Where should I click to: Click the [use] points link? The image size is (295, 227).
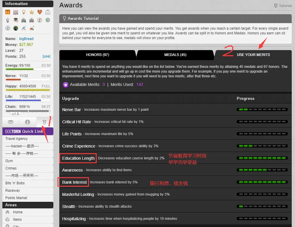coord(47,56)
